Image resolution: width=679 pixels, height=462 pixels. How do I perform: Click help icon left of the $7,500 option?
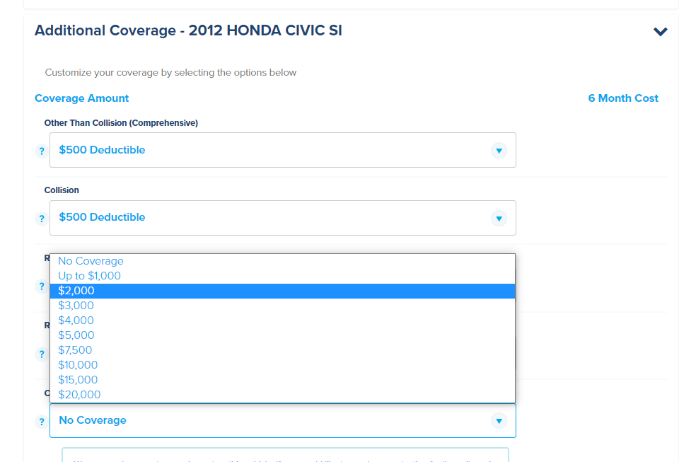(42, 354)
